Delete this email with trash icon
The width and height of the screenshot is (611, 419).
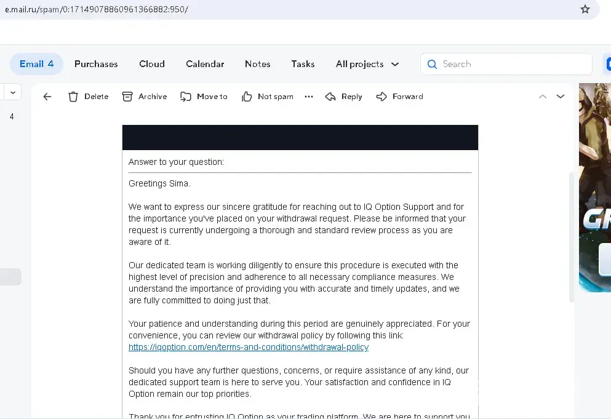point(88,97)
